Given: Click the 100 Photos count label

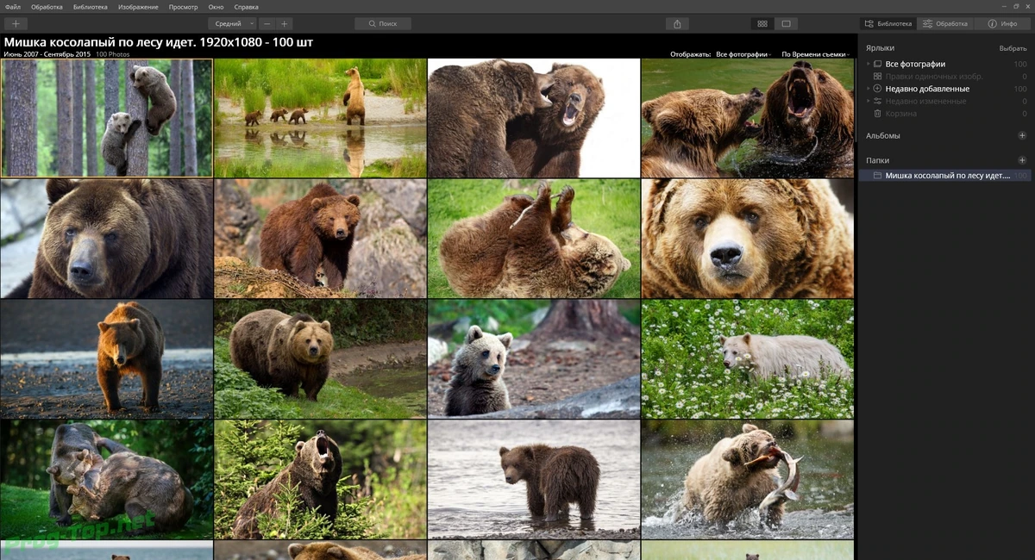Looking at the screenshot, I should click(113, 54).
